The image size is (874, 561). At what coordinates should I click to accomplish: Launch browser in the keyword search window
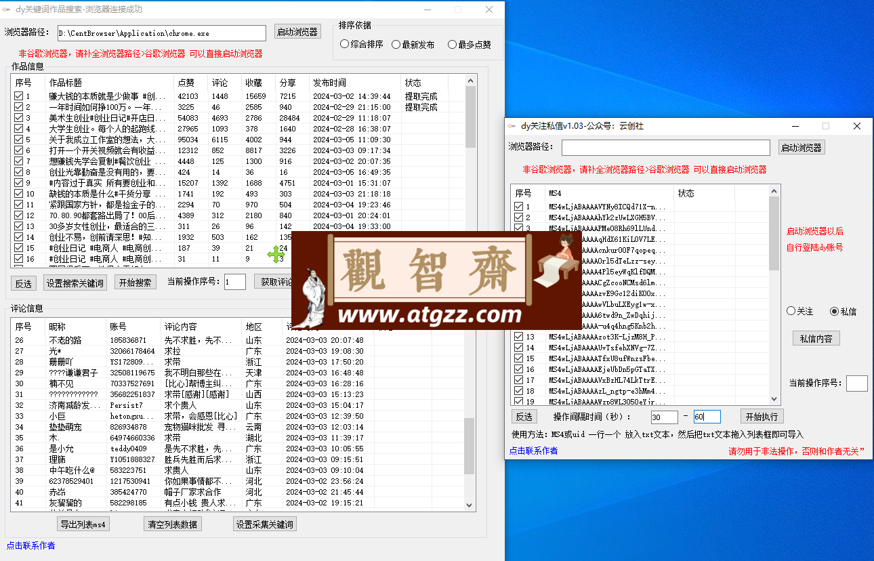297,32
